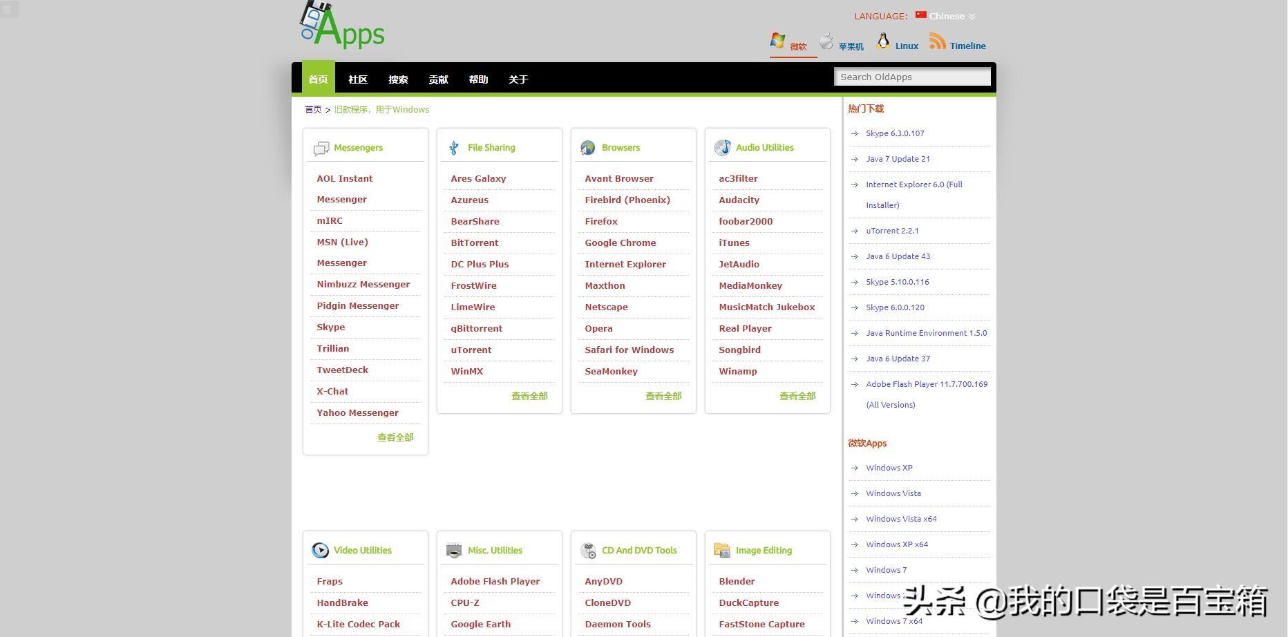Image resolution: width=1288 pixels, height=637 pixels.
Task: Switch to the 微软 platform tab
Action: pos(793,44)
